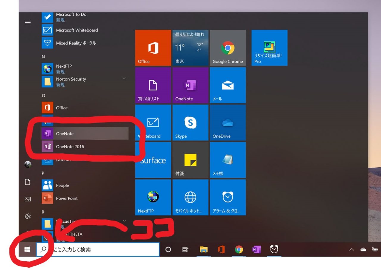Open the メモ帳 notepad tile
This screenshot has height=270, width=381.
[228, 160]
